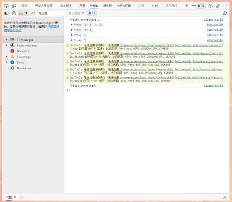Open the record.js.map extension URL link
The width and height of the screenshot is (232, 202).
[171, 77]
